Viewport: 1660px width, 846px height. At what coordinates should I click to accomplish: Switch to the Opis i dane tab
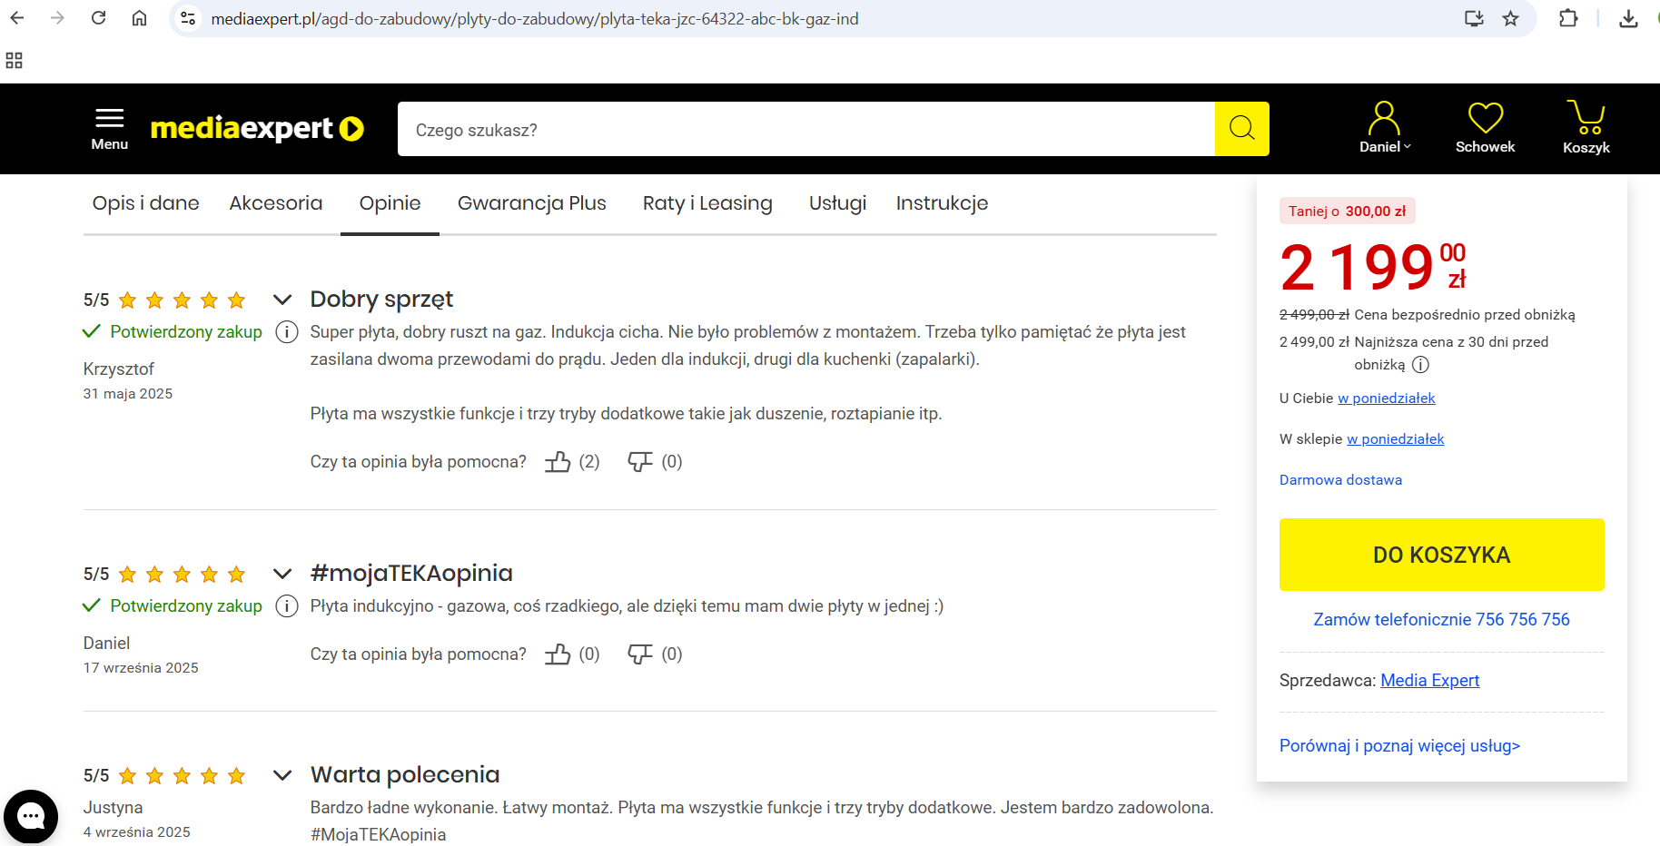[x=145, y=203]
